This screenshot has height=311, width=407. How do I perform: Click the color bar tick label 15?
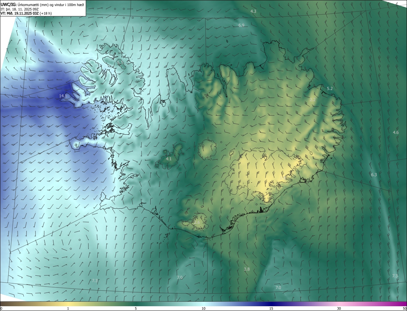[x=271, y=308]
